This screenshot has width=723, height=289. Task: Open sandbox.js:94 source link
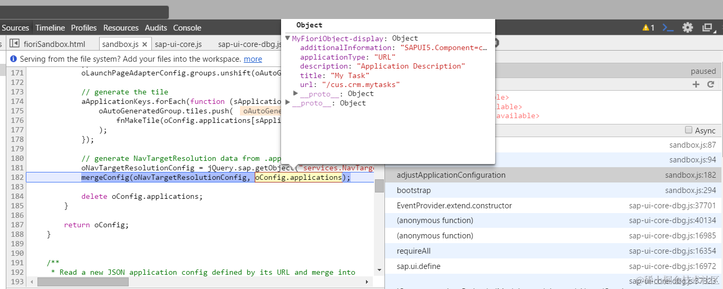click(692, 160)
